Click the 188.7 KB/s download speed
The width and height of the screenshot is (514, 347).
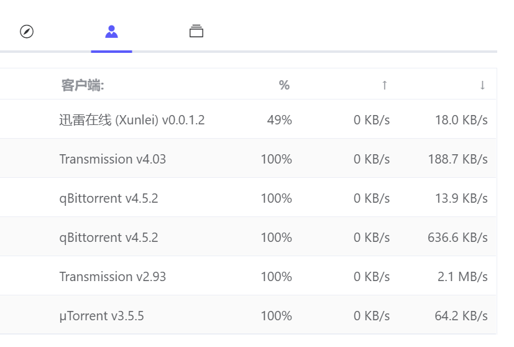(457, 159)
